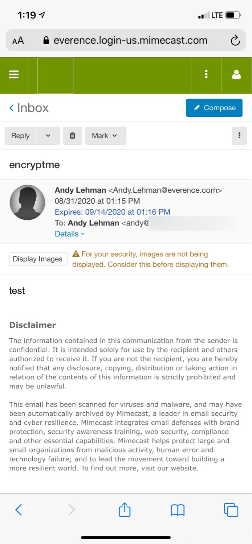Delete the email with the trash icon
This screenshot has width=252, height=544.
tap(73, 136)
